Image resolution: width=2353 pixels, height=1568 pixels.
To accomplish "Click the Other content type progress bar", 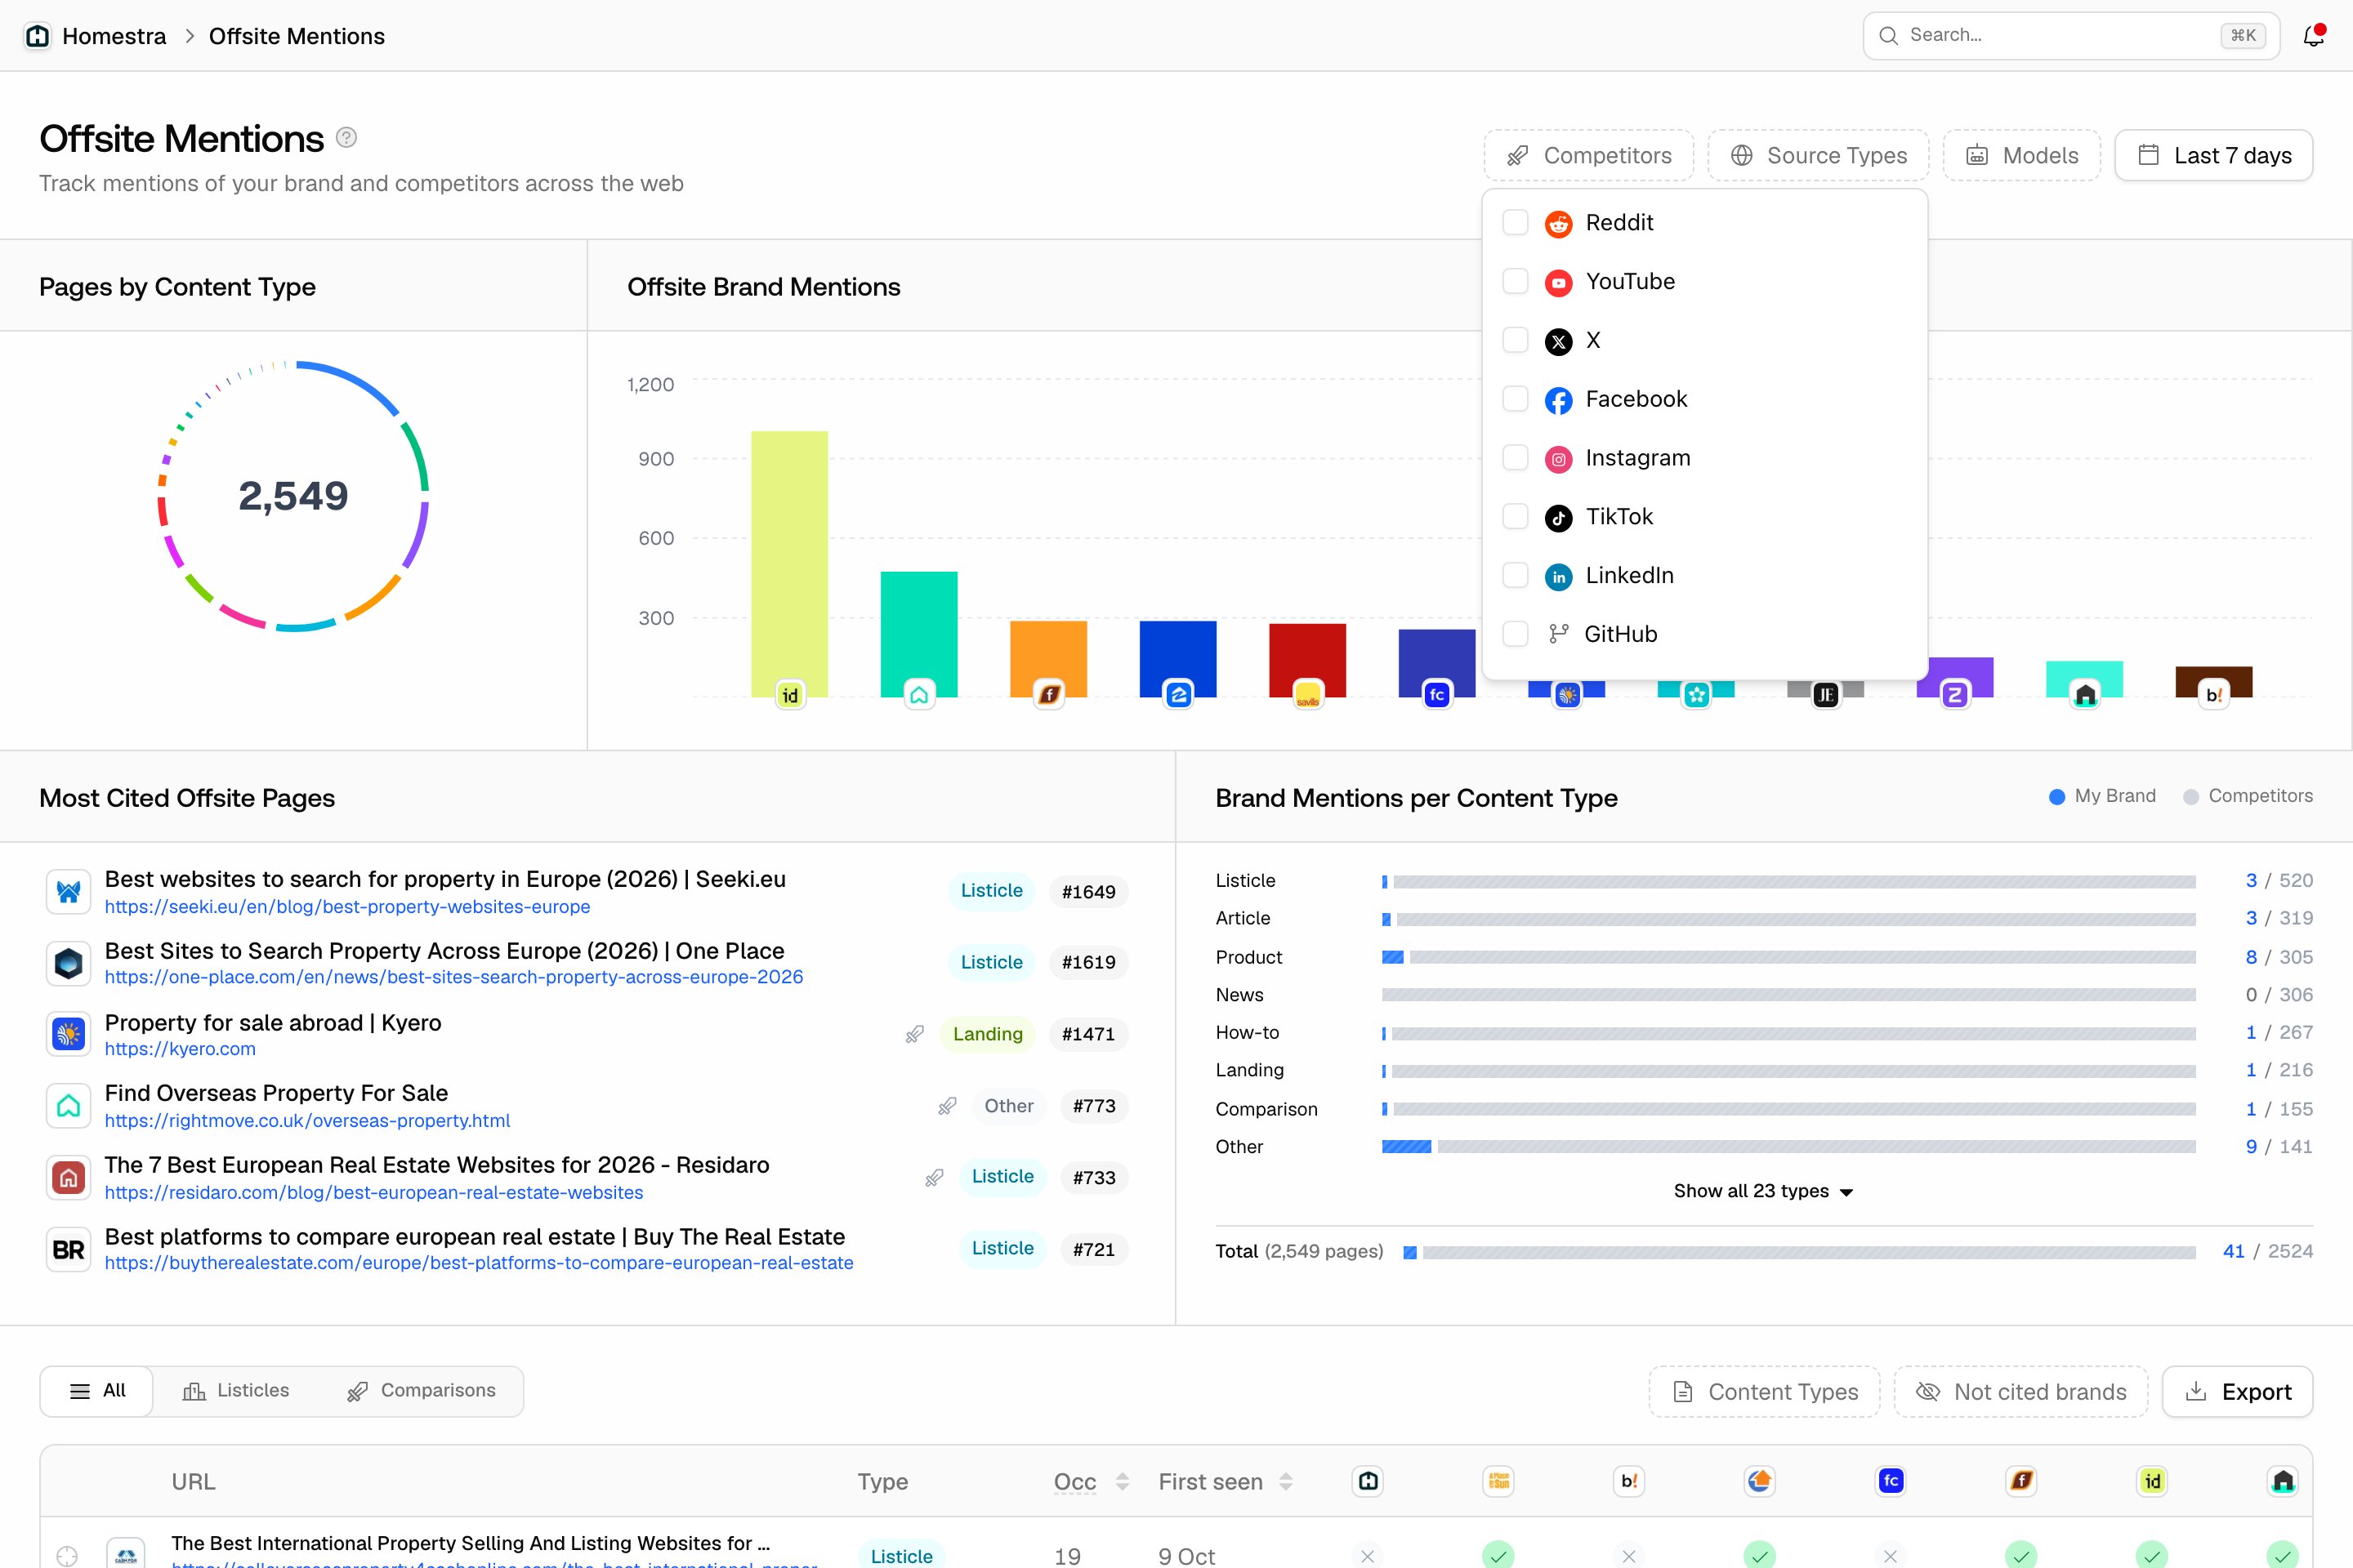I will pyautogui.click(x=1788, y=1147).
